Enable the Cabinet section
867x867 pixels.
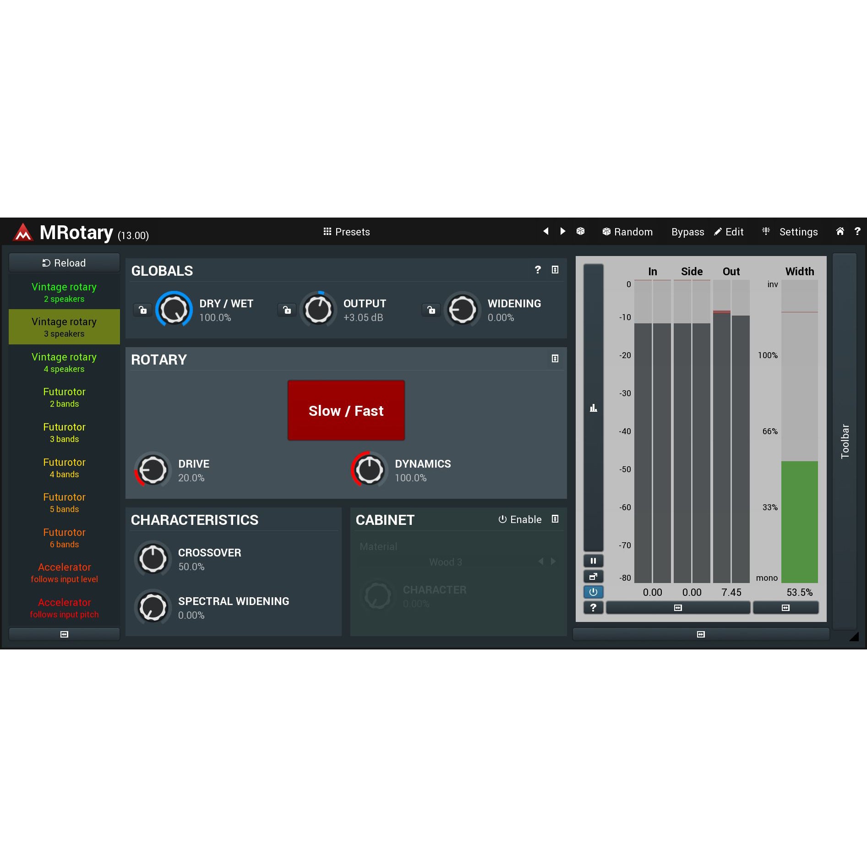(x=520, y=519)
